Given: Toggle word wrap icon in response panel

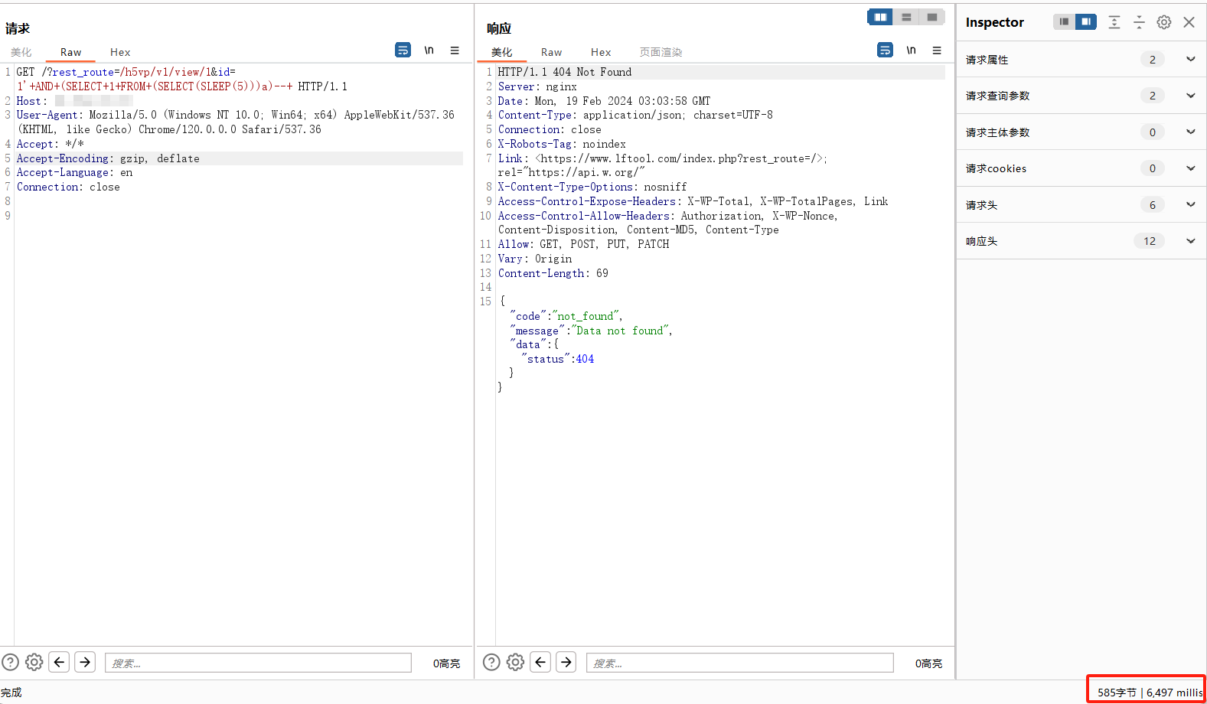Looking at the screenshot, I should 885,50.
